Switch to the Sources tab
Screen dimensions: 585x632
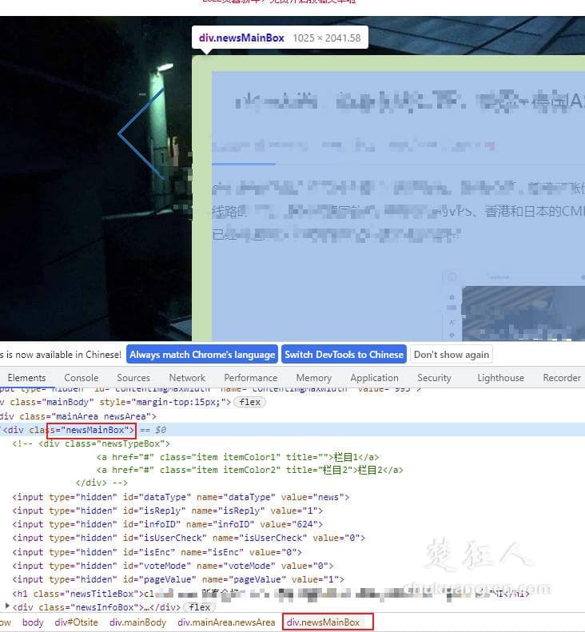click(x=133, y=378)
